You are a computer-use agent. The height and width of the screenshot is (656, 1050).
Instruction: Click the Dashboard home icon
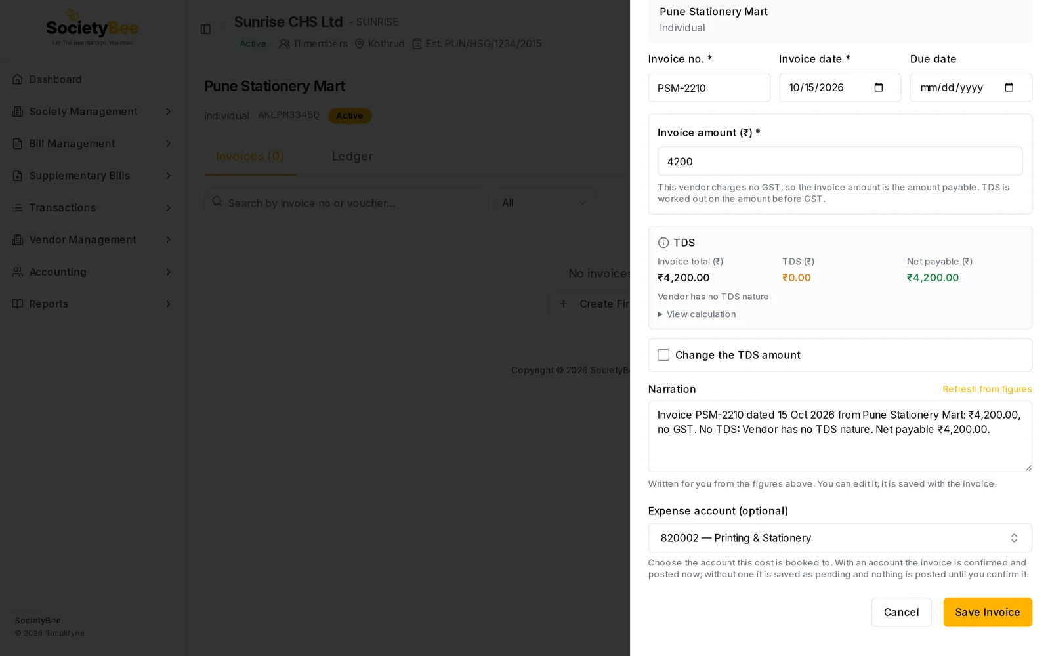[x=18, y=79]
